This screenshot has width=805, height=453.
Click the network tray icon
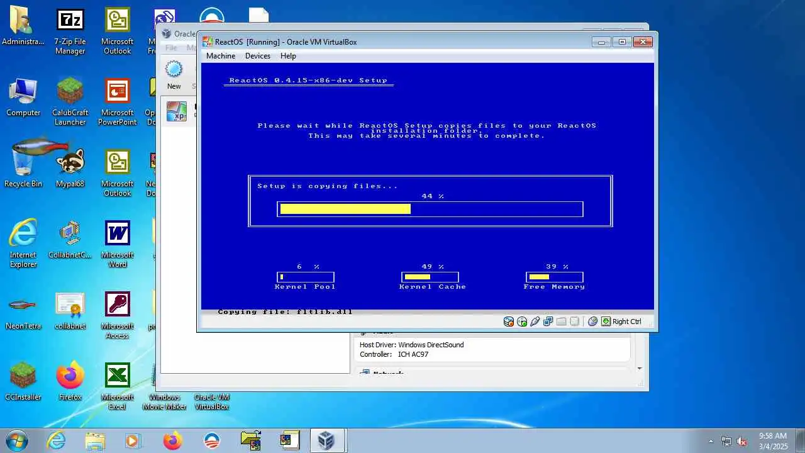point(726,441)
